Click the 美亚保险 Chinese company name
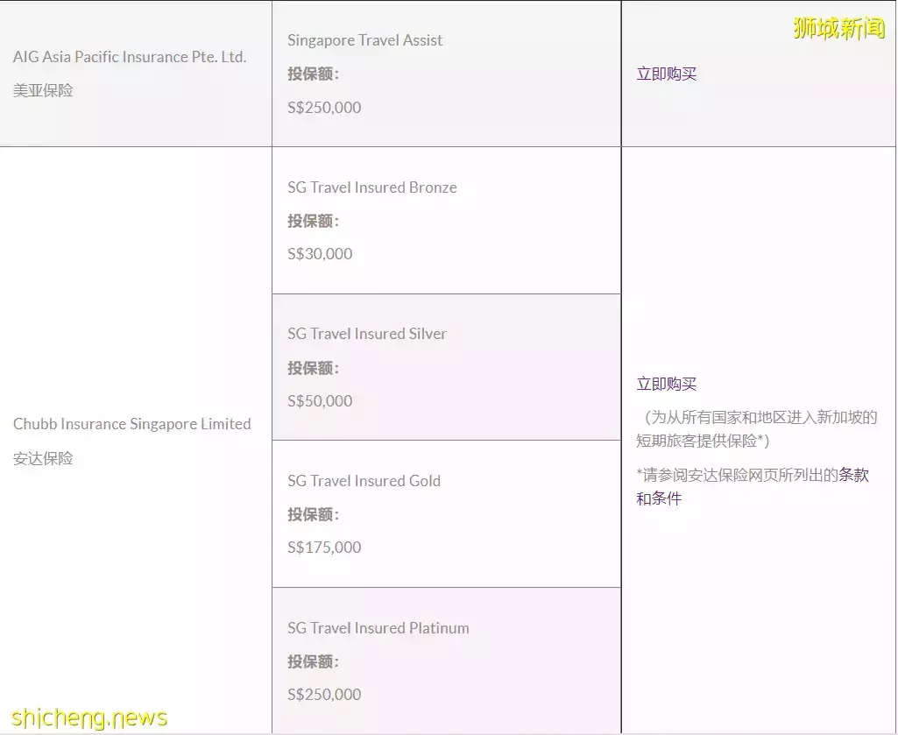898x735 pixels. pyautogui.click(x=43, y=90)
